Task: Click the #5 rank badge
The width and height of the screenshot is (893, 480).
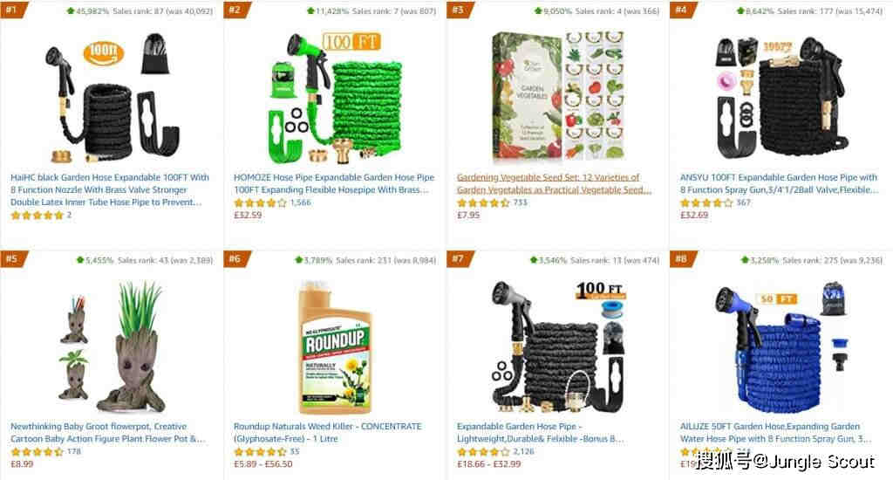Action: [12, 259]
